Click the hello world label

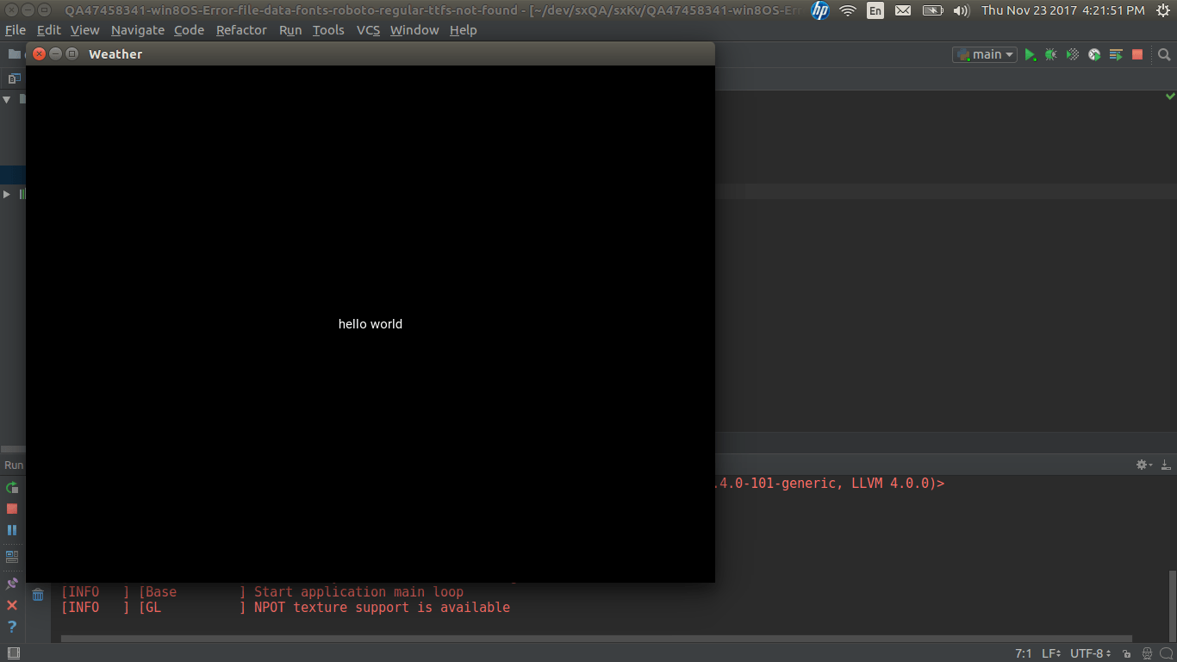pyautogui.click(x=371, y=324)
